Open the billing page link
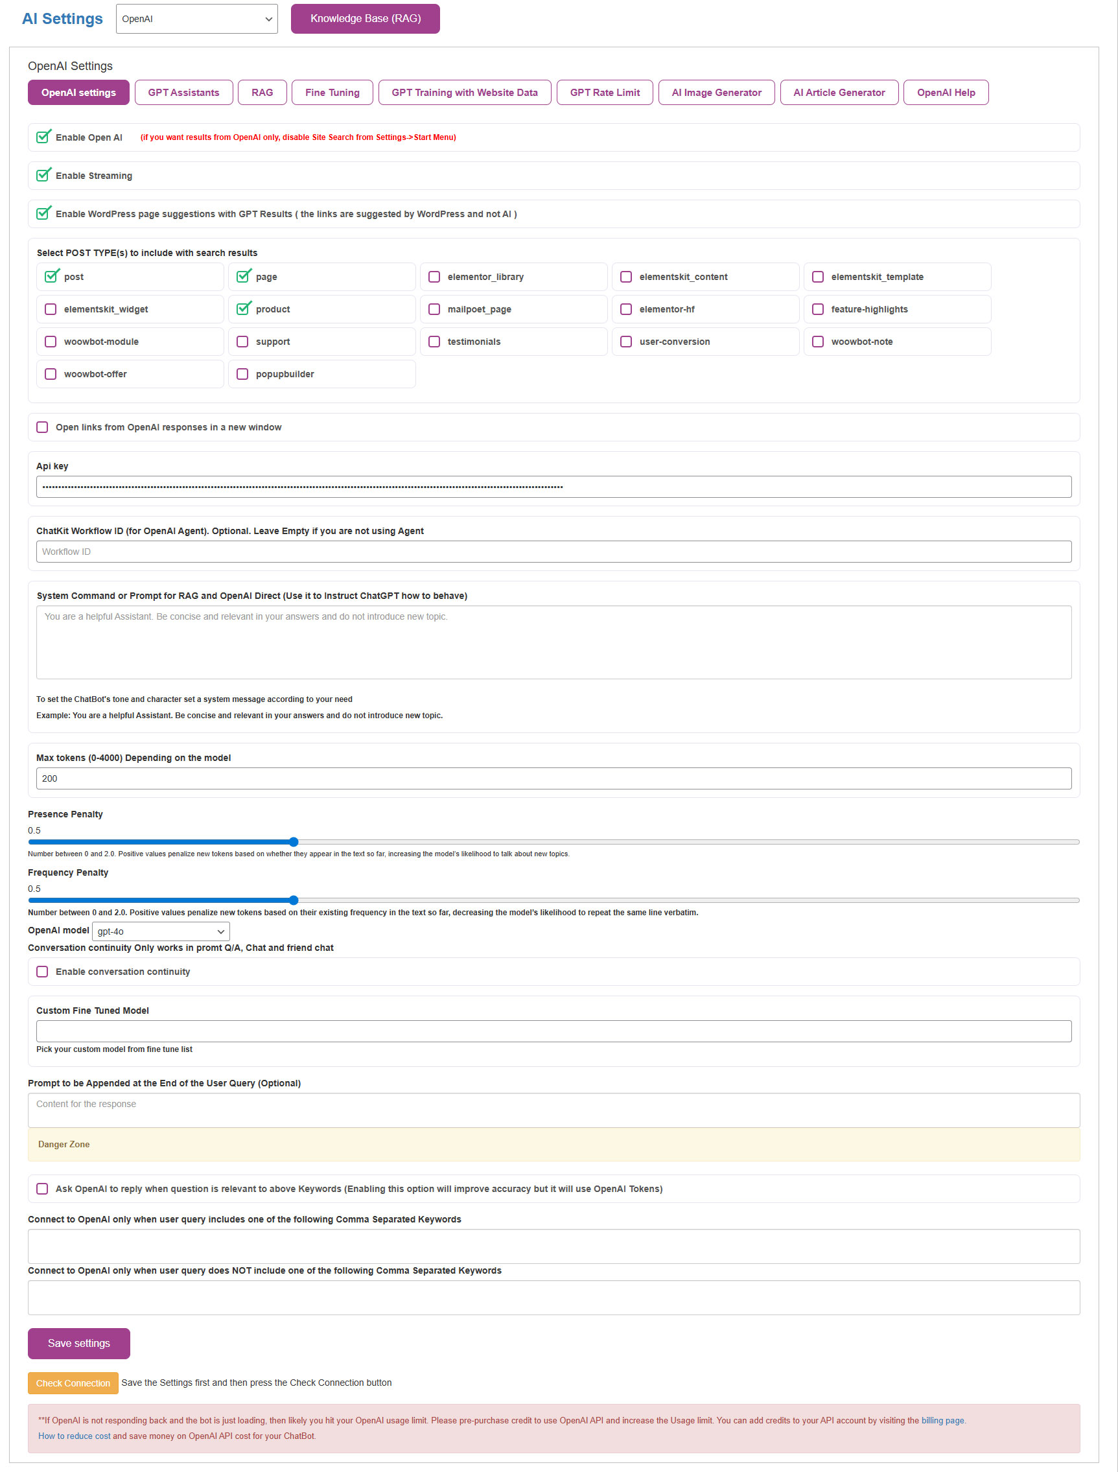The width and height of the screenshot is (1118, 1472). pos(942,1420)
